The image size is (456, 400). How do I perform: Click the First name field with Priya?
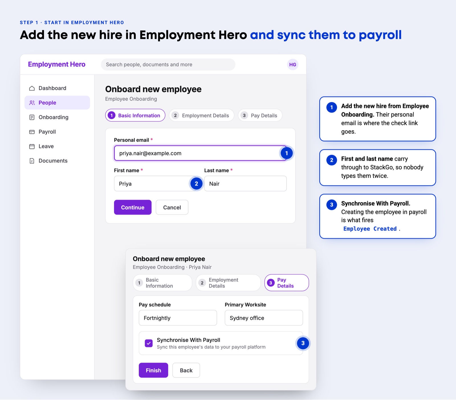[x=155, y=184]
